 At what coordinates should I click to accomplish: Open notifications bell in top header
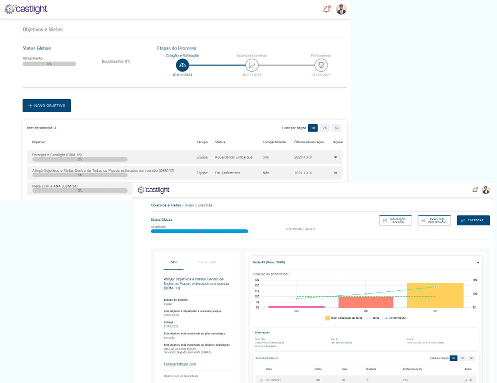pyautogui.click(x=326, y=9)
